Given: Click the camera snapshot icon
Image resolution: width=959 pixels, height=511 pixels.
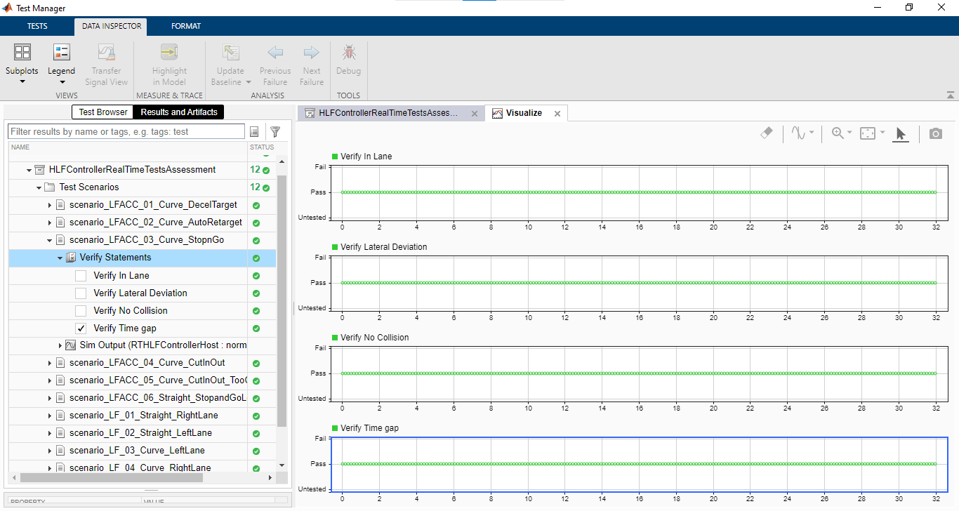Looking at the screenshot, I should [x=935, y=133].
